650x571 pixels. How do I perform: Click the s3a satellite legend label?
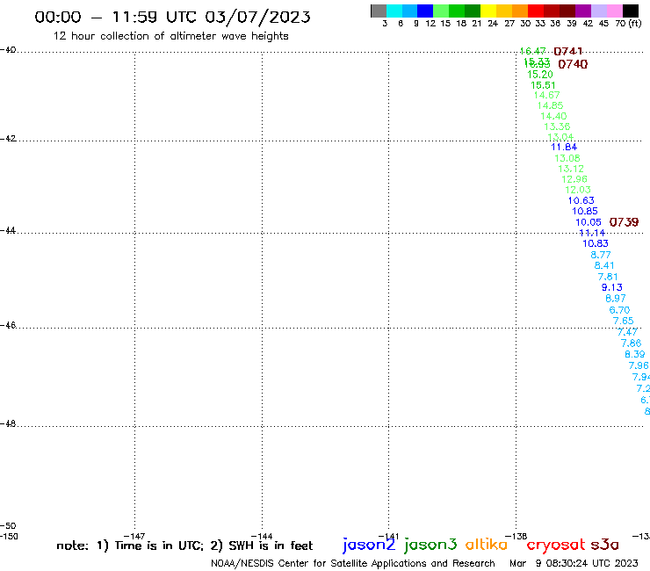click(604, 545)
